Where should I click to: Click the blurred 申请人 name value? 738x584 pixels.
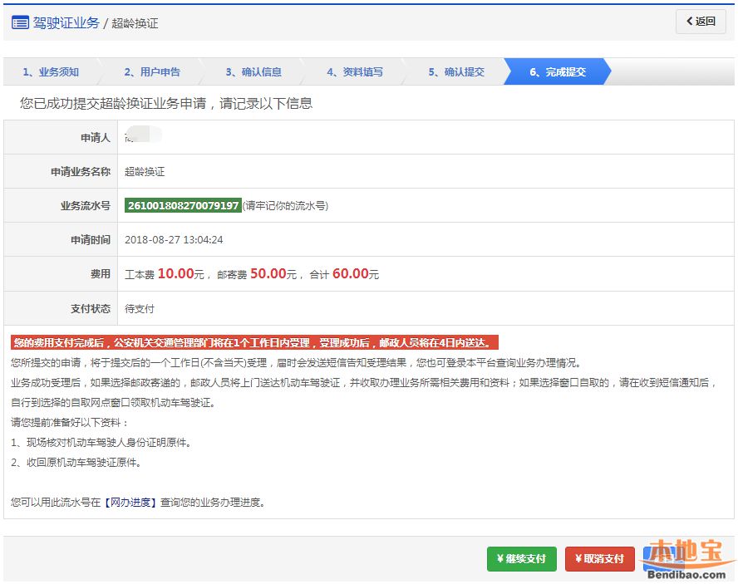click(x=142, y=137)
